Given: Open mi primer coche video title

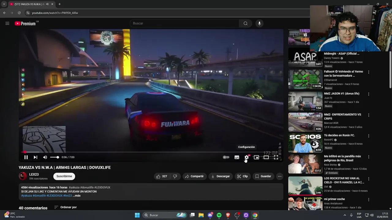Looking at the screenshot, I should click(334, 199).
